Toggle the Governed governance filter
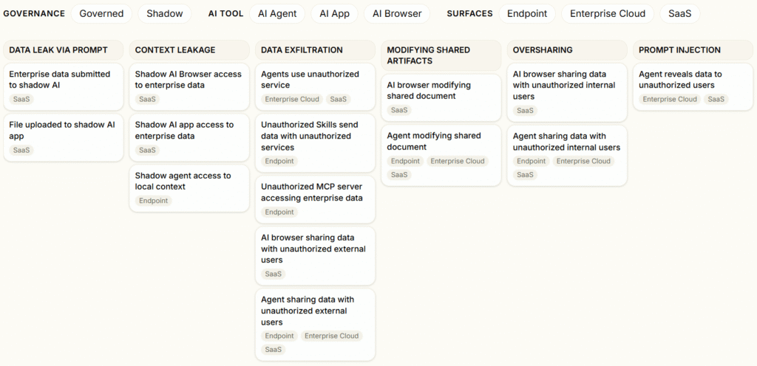Screen dimensions: 757x366 [x=101, y=13]
